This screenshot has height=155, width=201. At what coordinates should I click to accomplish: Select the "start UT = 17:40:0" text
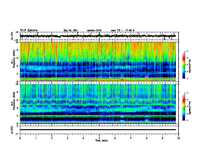[x=123, y=30]
